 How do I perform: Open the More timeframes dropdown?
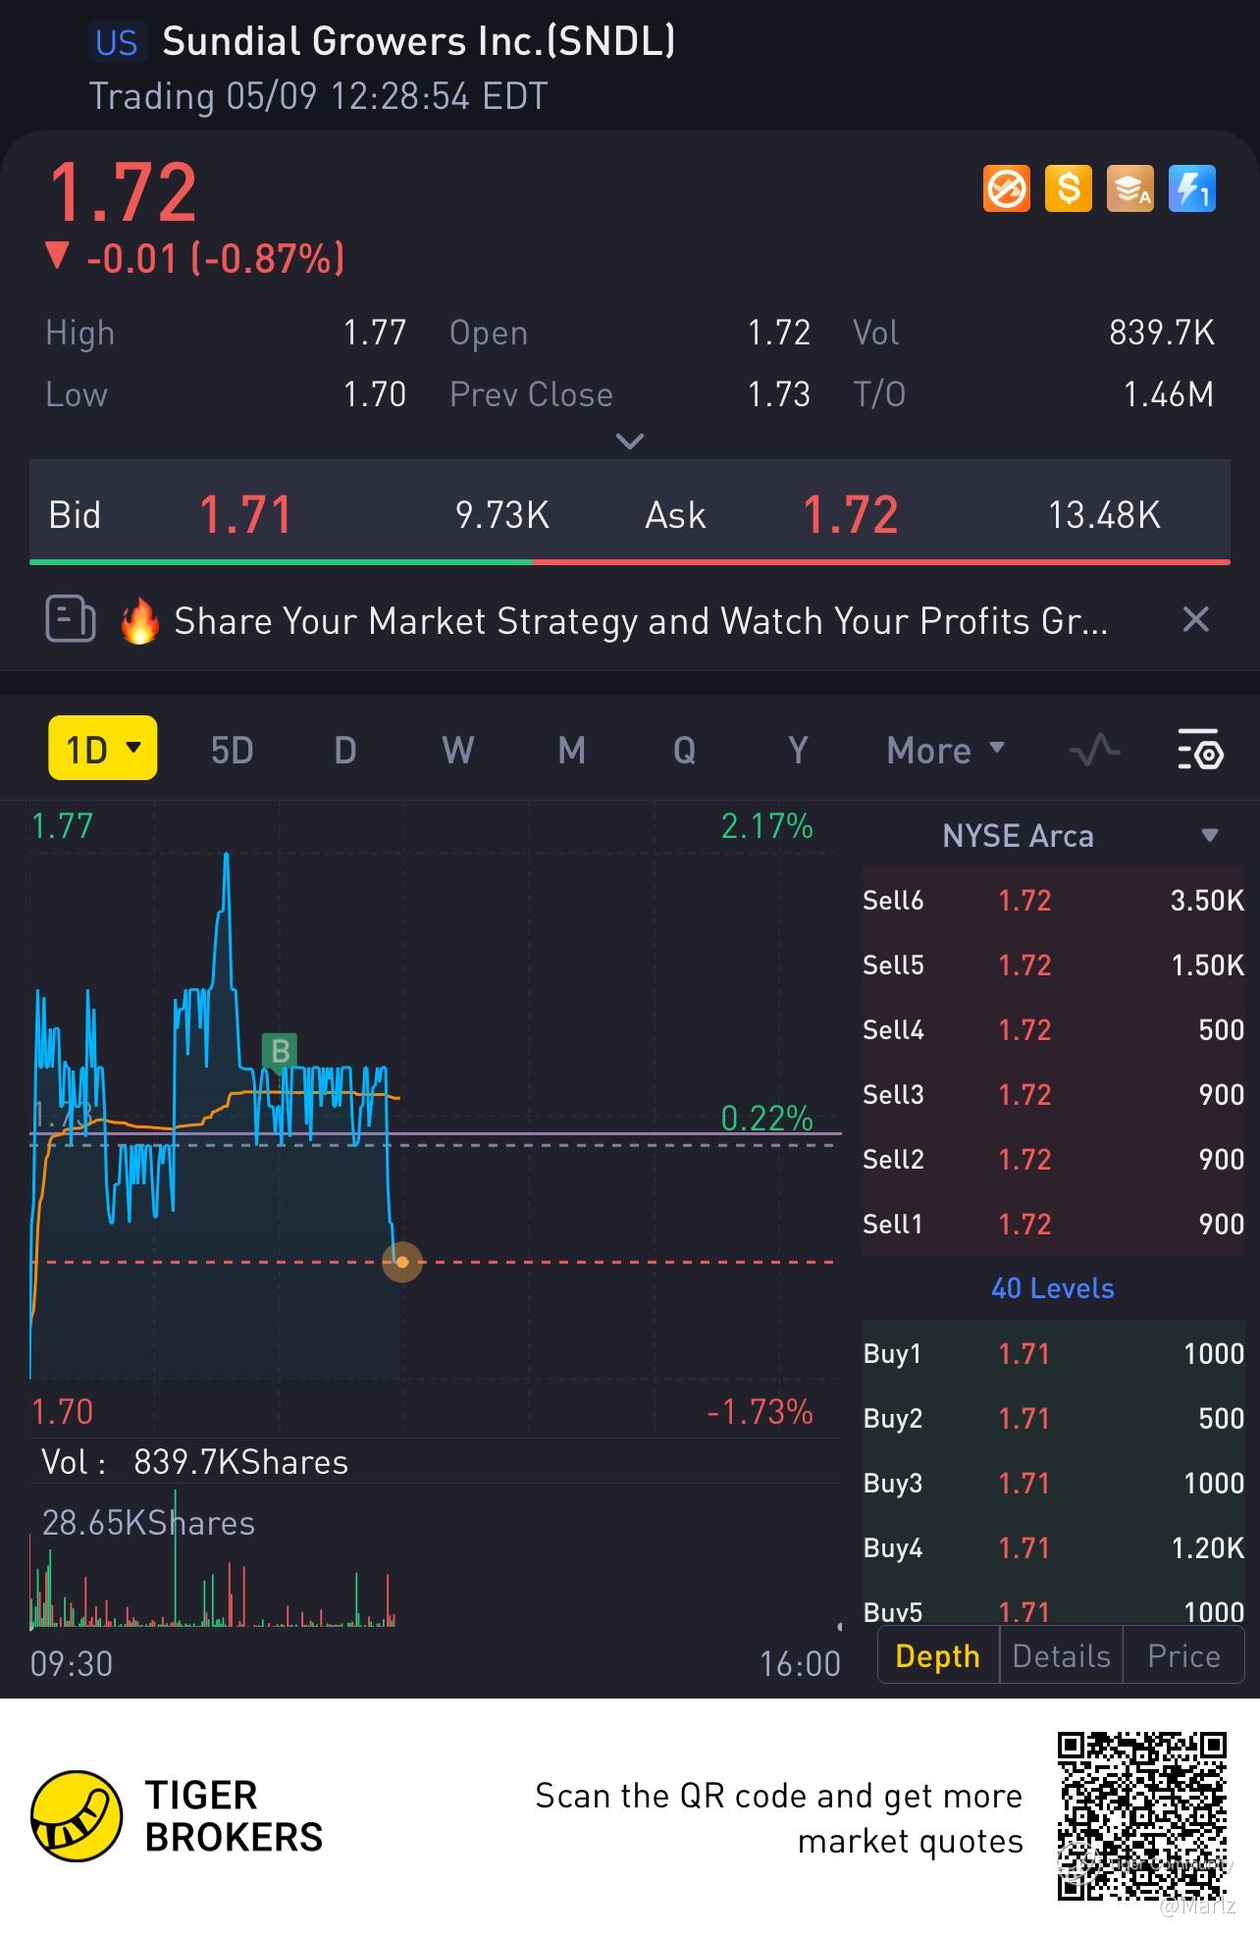(946, 751)
